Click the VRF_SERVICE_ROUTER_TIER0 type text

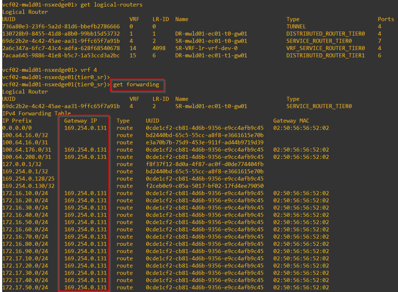(325, 48)
